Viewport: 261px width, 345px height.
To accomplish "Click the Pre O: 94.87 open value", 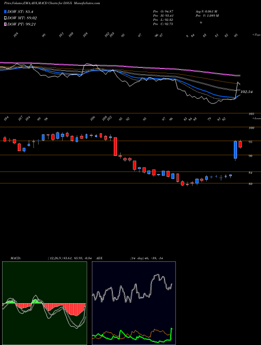I will [x=163, y=11].
